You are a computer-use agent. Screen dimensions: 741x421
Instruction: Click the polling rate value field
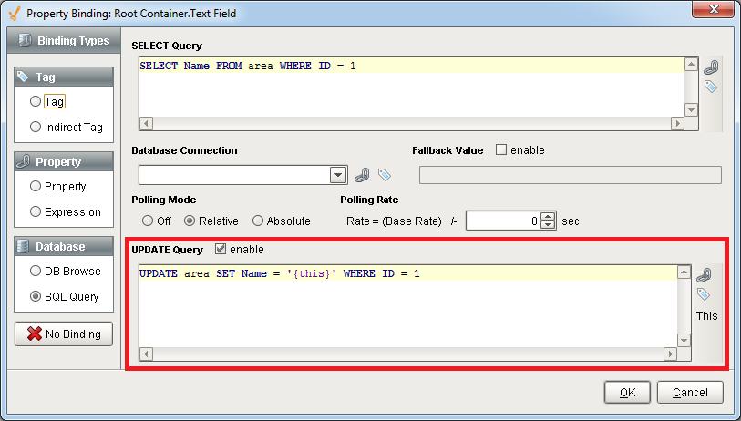(x=503, y=221)
